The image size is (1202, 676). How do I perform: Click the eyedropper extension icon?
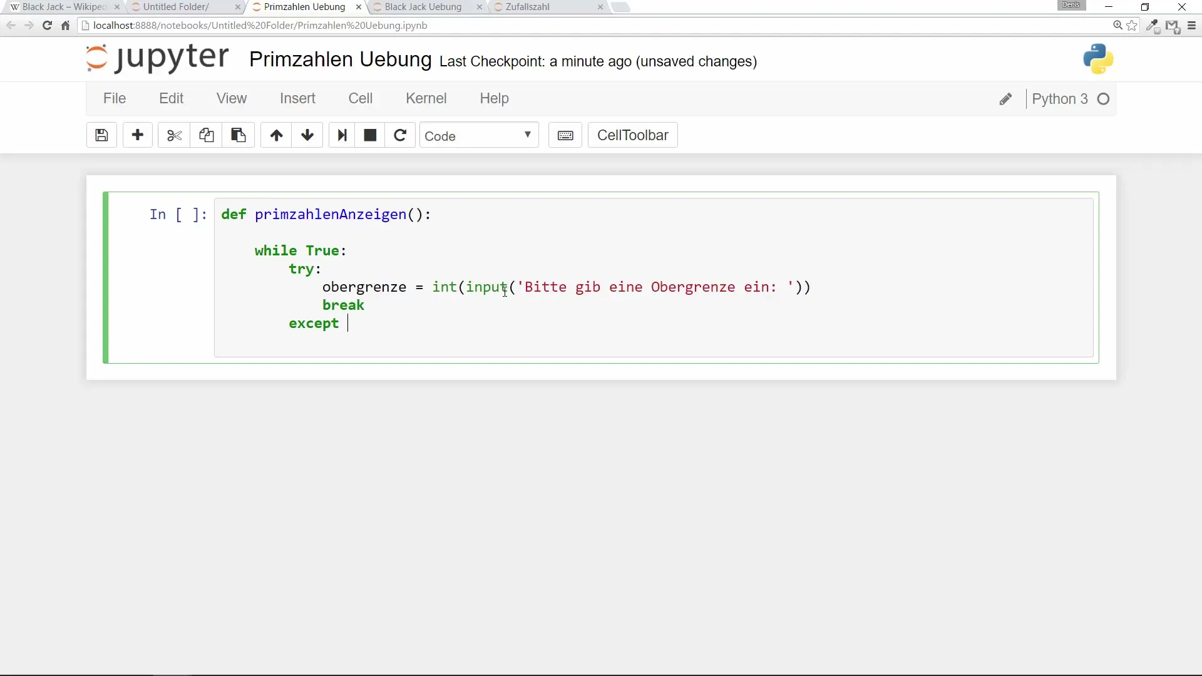[1153, 26]
